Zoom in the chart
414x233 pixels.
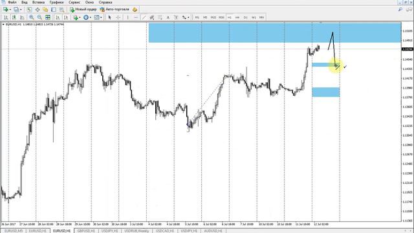click(x=32, y=17)
